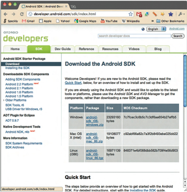187x192 pixels.
Task: Open the Google Maps bookmark
Action: (x=85, y=21)
